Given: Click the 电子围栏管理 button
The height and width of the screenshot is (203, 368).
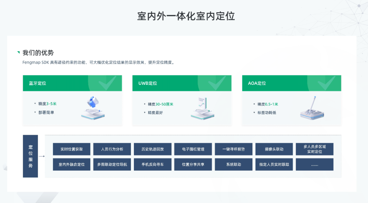Looking at the screenshot, I should pos(193,149).
